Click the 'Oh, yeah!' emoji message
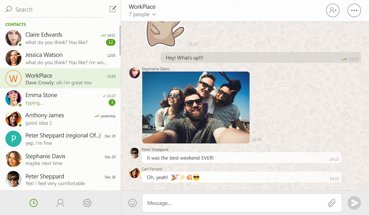 coord(242,177)
